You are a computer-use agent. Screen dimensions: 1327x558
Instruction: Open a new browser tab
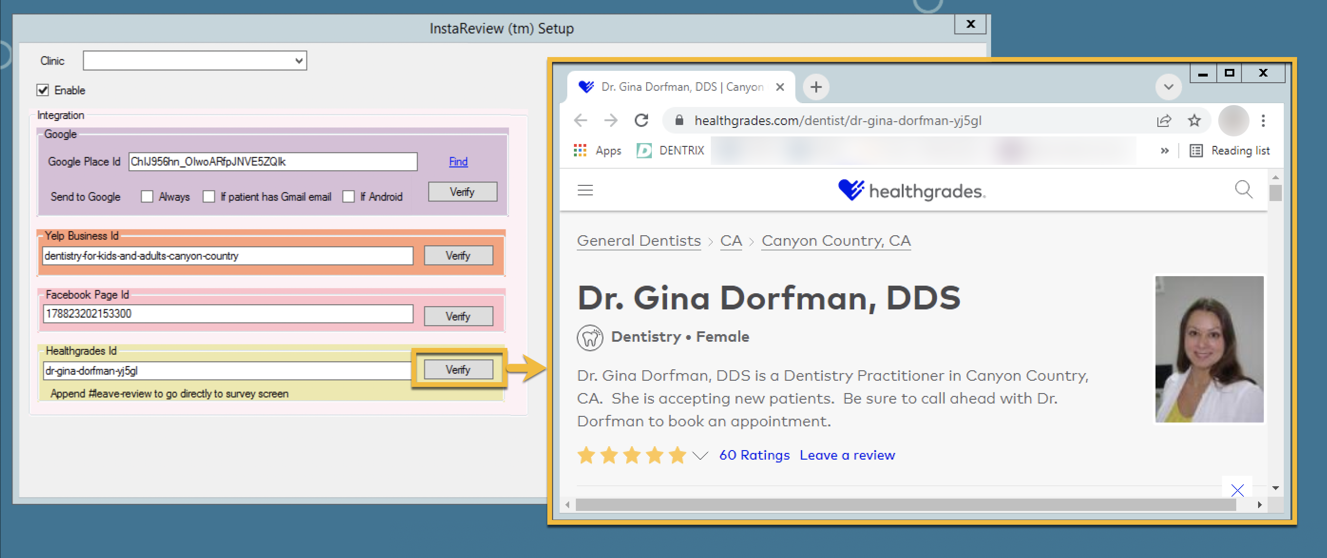(816, 87)
